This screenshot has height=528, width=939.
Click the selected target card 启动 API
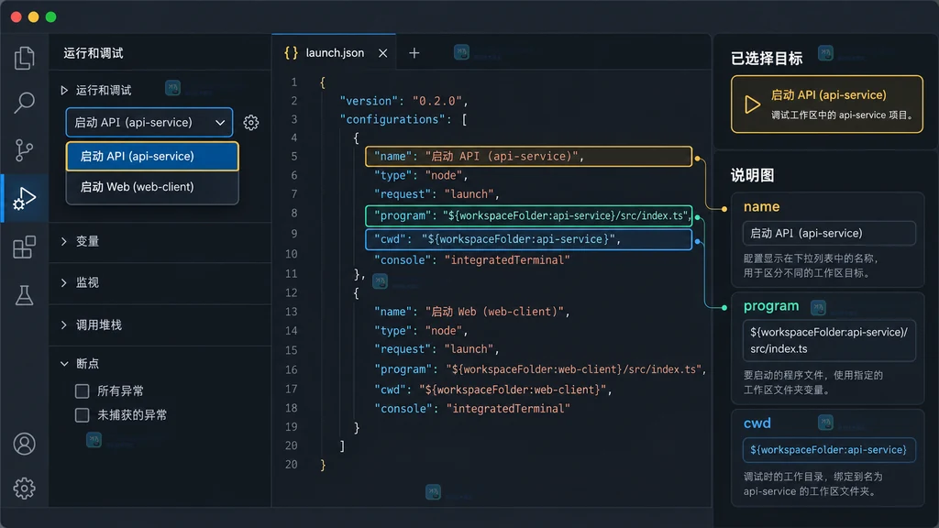826,104
